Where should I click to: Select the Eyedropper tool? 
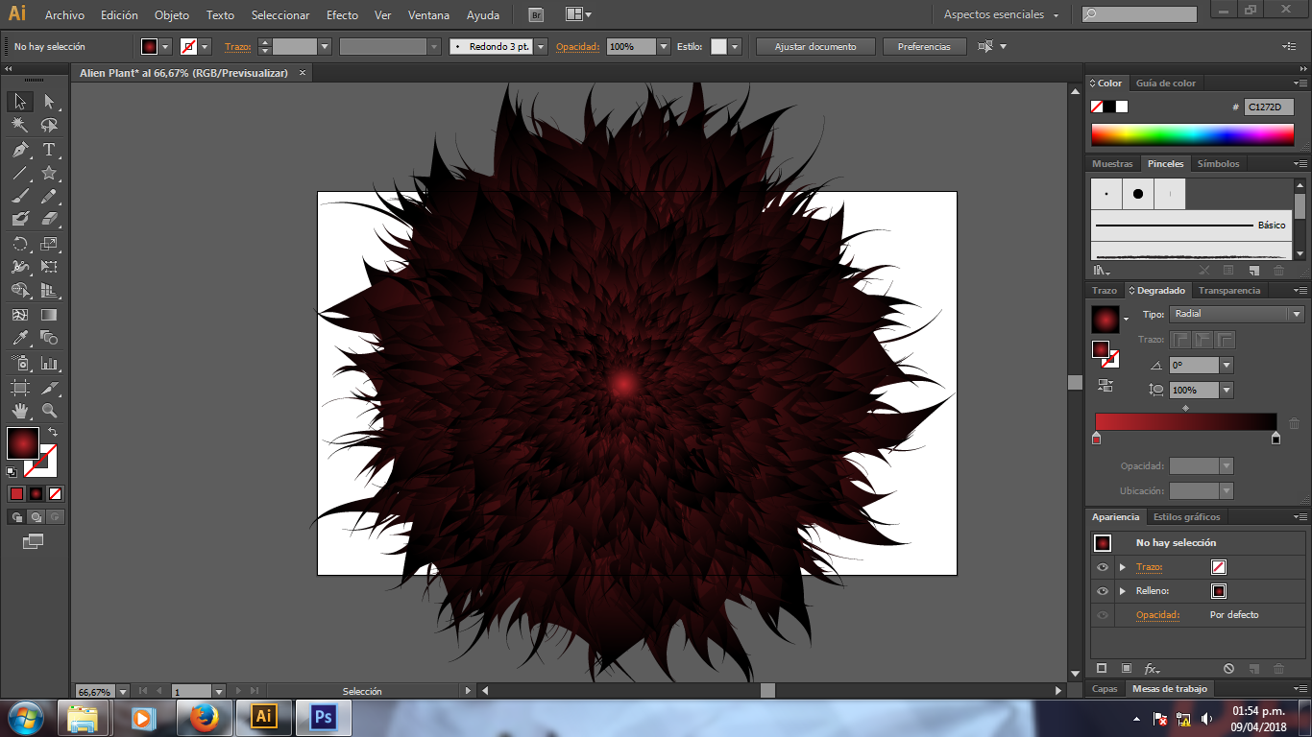(x=20, y=338)
